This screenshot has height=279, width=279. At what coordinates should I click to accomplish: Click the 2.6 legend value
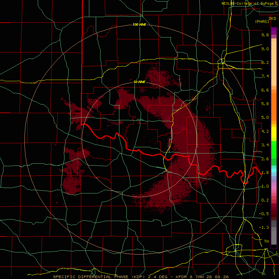265,159
